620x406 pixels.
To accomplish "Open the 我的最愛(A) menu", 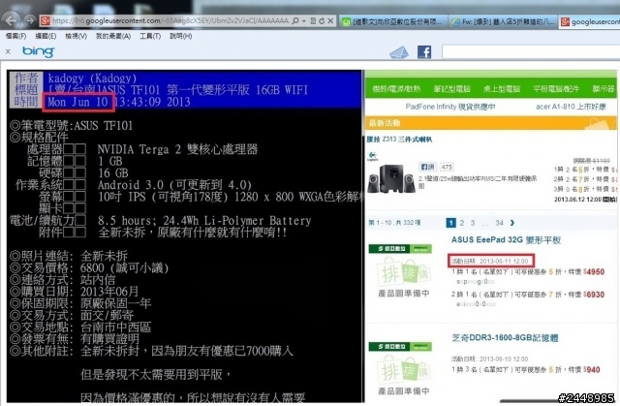I will point(113,36).
